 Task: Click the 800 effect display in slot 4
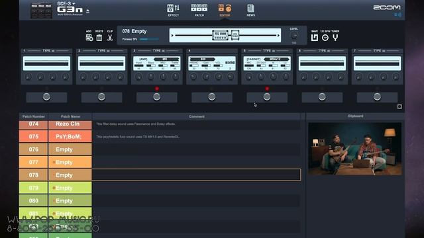[x=212, y=63]
